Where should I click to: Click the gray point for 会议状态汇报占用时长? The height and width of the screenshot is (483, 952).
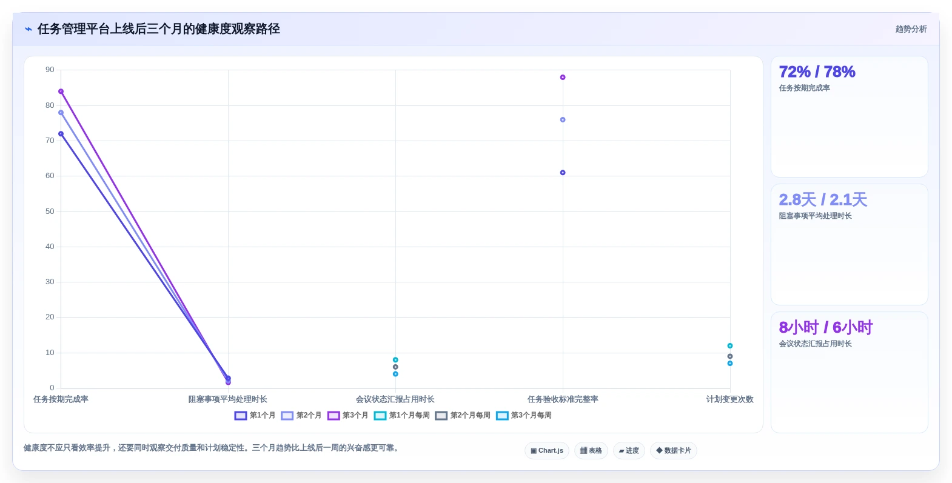click(x=395, y=367)
